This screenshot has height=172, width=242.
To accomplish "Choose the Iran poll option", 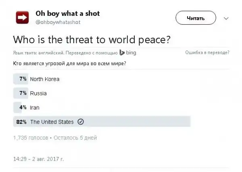I will tap(35, 108).
